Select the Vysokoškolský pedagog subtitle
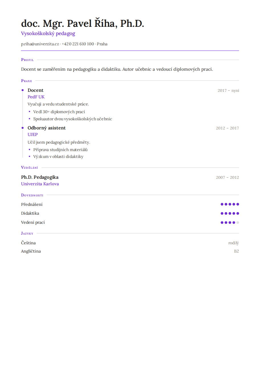260x368 pixels. click(48, 34)
